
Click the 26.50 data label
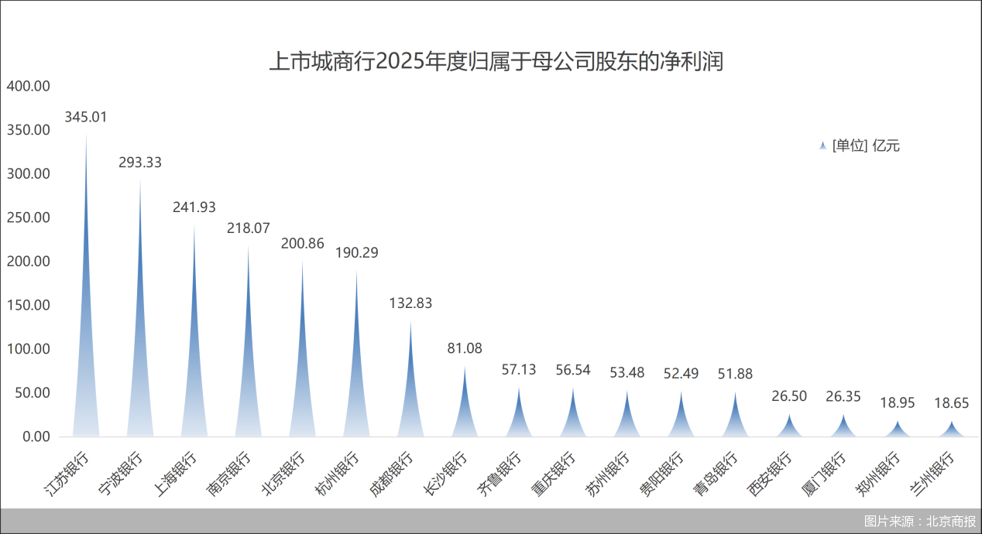click(x=789, y=396)
